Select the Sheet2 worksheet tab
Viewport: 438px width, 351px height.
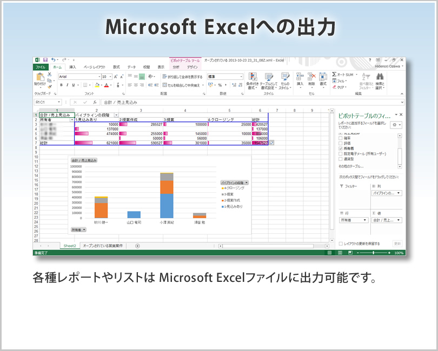click(x=70, y=246)
